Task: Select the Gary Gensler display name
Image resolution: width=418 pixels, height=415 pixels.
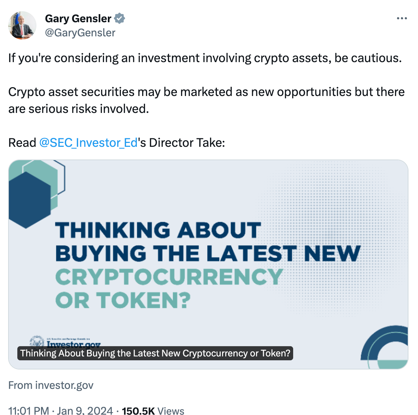Action: (78, 19)
